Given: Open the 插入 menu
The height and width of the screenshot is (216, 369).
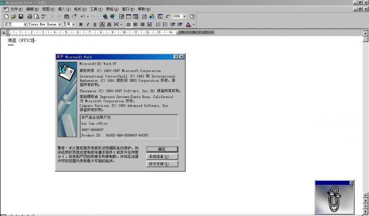Looking at the screenshot, I should [x=64, y=9].
